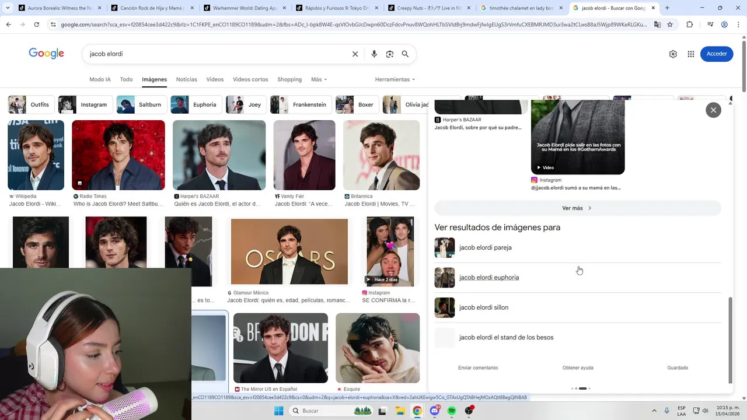
Task: Open Google quick settings gear icon
Action: 673,54
